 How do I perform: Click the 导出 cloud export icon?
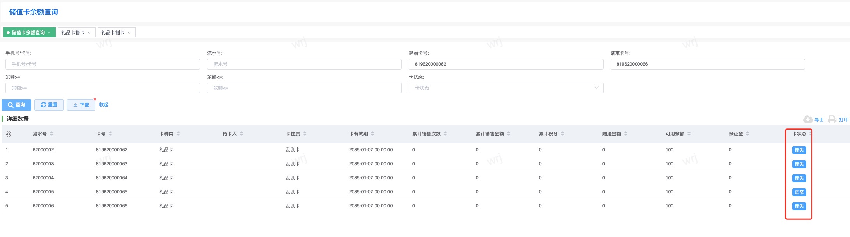[x=807, y=119]
